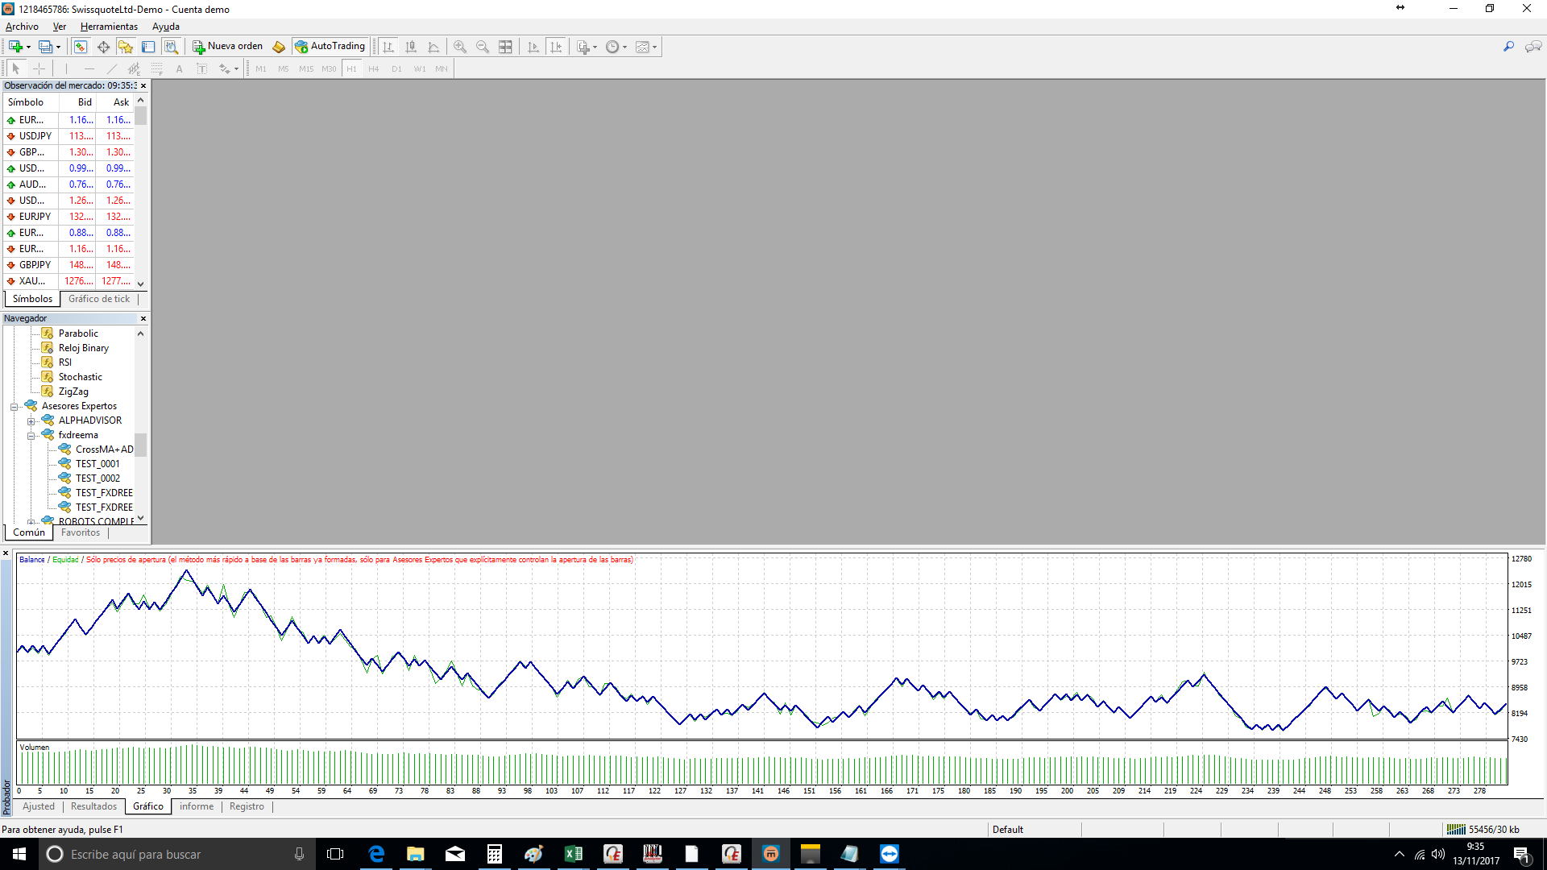
Task: Toggle the AutoTrading button
Action: click(x=330, y=47)
